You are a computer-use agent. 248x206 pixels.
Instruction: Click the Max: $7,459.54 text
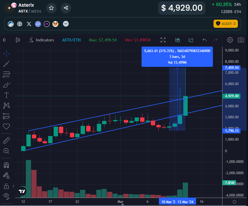103,40
